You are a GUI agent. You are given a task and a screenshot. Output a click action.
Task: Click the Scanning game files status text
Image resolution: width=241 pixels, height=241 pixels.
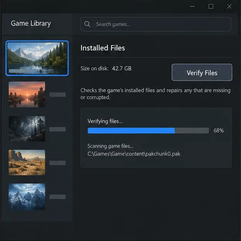click(111, 146)
